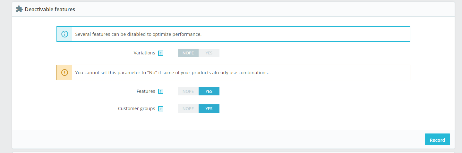Enable Features by selecting YES

click(209, 91)
